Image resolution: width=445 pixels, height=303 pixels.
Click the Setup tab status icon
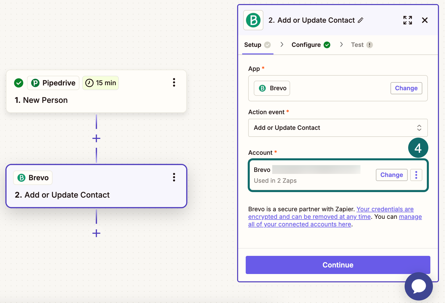pos(267,45)
